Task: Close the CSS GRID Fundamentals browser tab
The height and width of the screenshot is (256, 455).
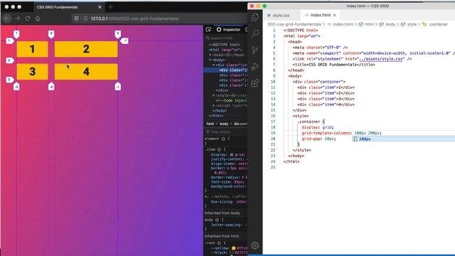Action: [x=100, y=7]
